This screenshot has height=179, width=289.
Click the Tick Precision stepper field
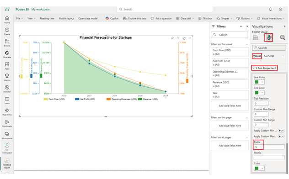click(x=261, y=103)
